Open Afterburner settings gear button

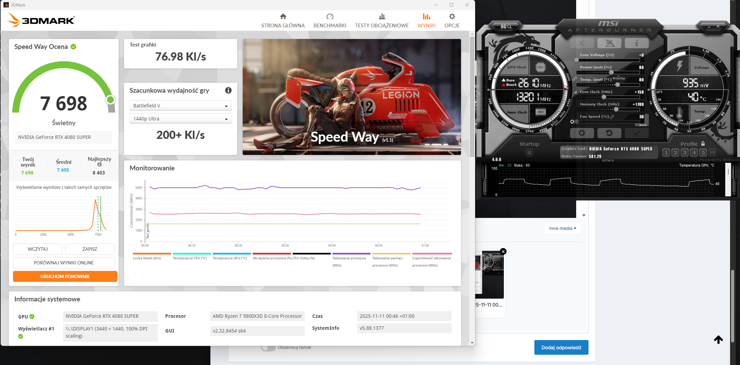point(582,133)
